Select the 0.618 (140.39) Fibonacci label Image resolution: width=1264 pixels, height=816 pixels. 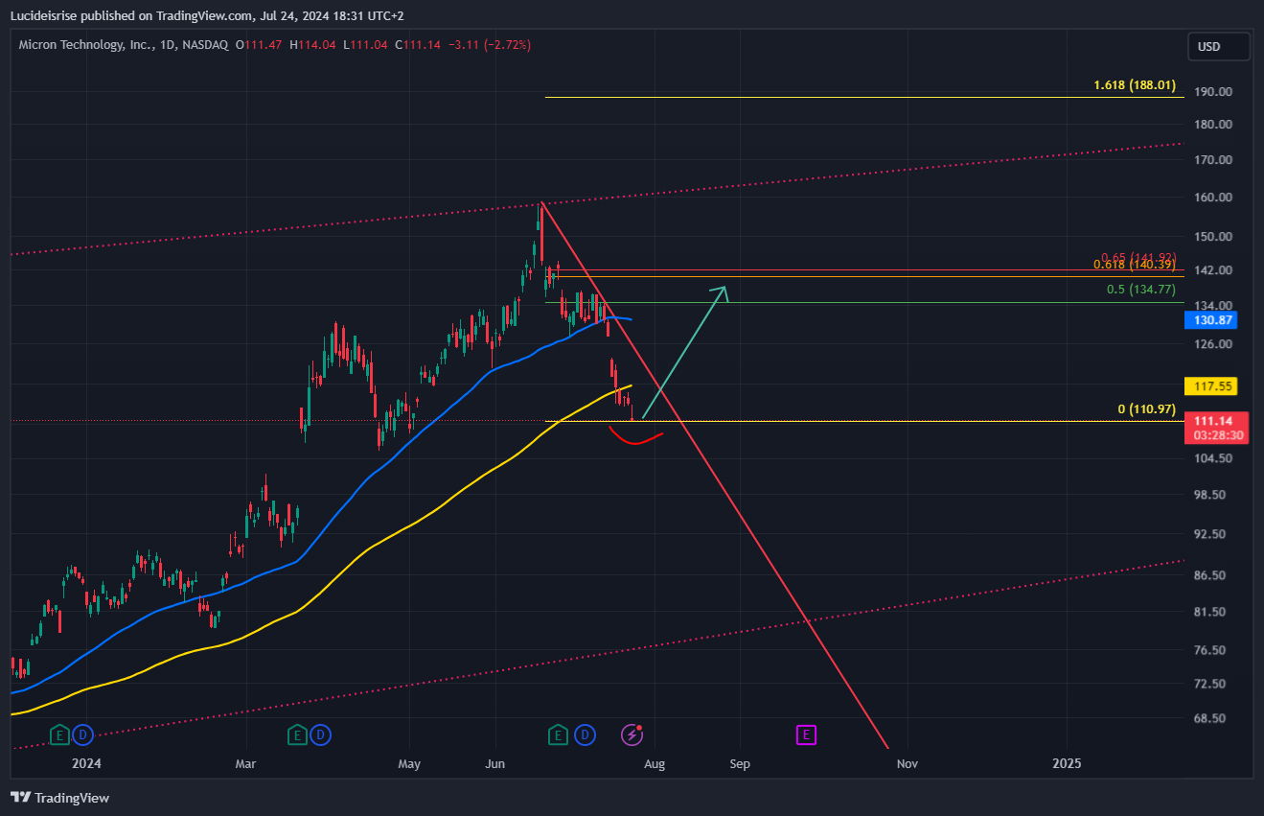[x=1135, y=265]
